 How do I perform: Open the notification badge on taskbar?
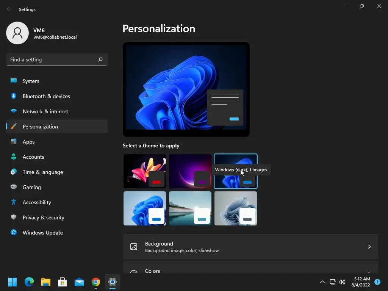tap(377, 282)
